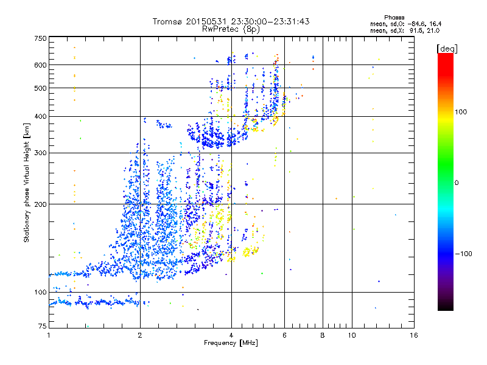Click the y-axis tick label '400'

(40, 117)
